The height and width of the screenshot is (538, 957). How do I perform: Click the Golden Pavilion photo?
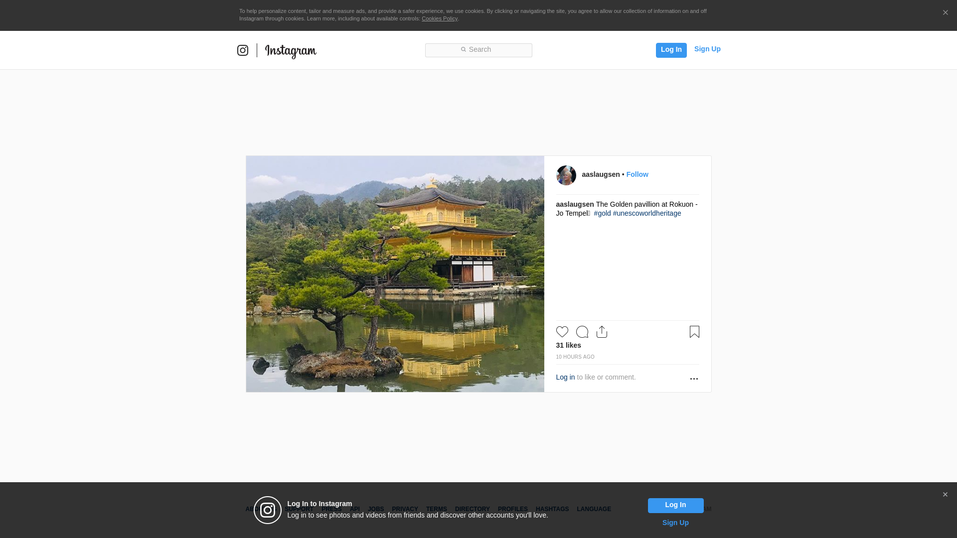[395, 274]
